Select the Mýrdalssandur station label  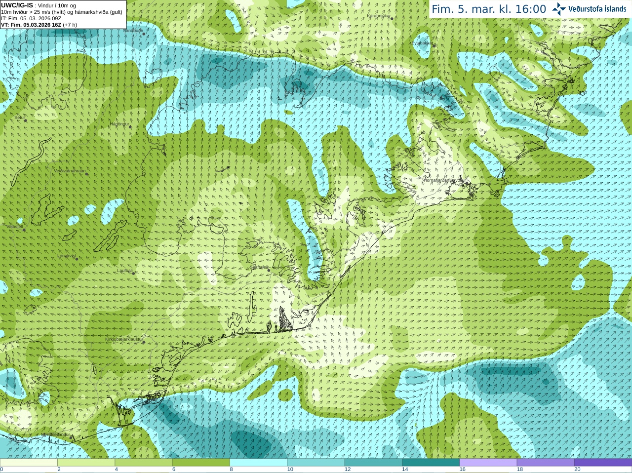pos(55,434)
